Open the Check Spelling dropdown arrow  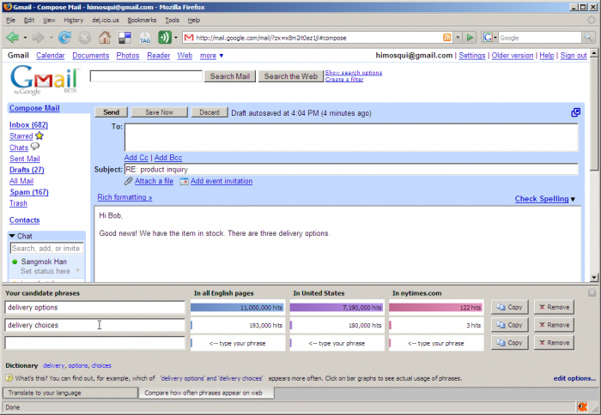tap(573, 199)
